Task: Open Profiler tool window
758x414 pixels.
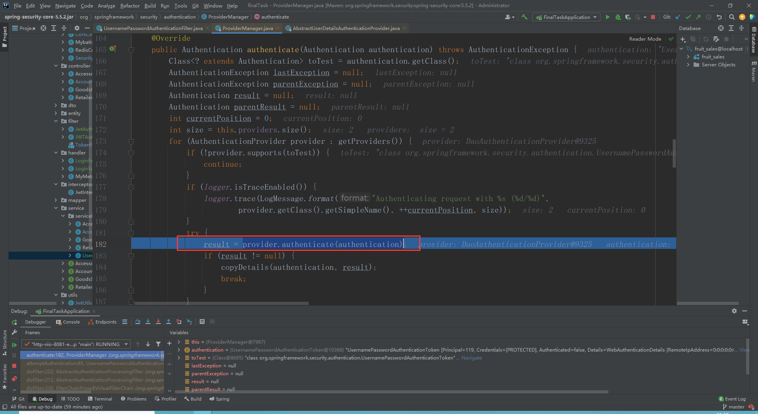Action: click(x=166, y=399)
